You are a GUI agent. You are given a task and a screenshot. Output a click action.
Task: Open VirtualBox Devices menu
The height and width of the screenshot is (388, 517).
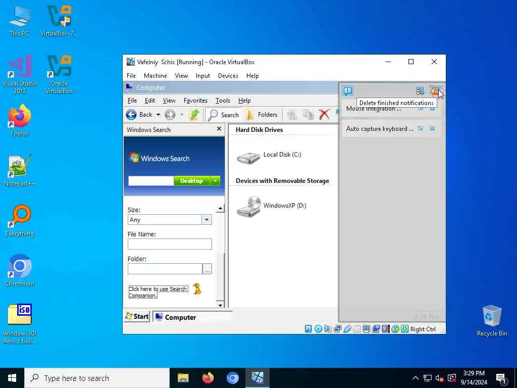[228, 76]
